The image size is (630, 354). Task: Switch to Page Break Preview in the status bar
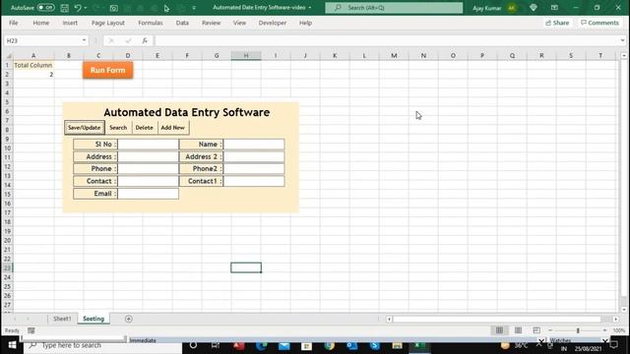pyautogui.click(x=536, y=330)
